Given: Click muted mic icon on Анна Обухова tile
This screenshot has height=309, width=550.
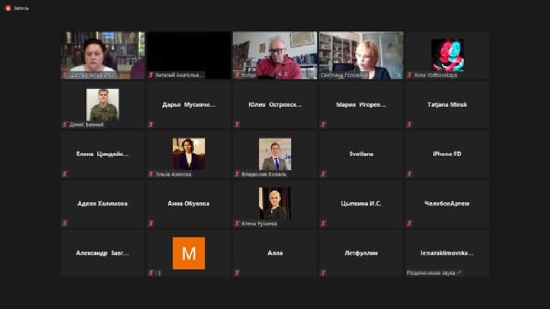Looking at the screenshot, I should [151, 223].
